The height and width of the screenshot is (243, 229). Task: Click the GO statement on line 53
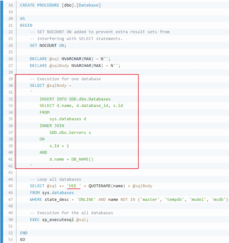point(22,239)
